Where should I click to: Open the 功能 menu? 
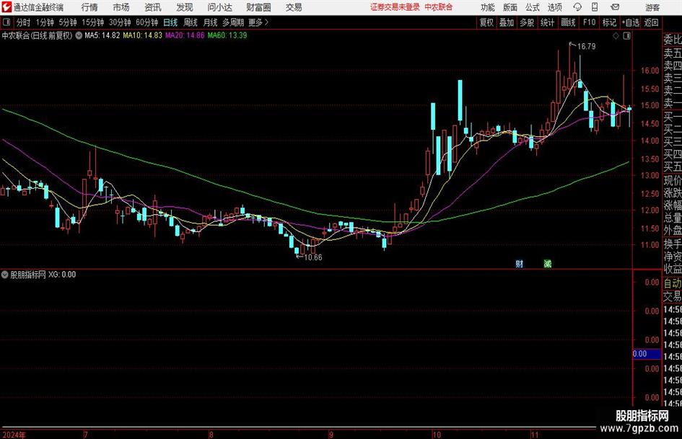pyautogui.click(x=488, y=7)
